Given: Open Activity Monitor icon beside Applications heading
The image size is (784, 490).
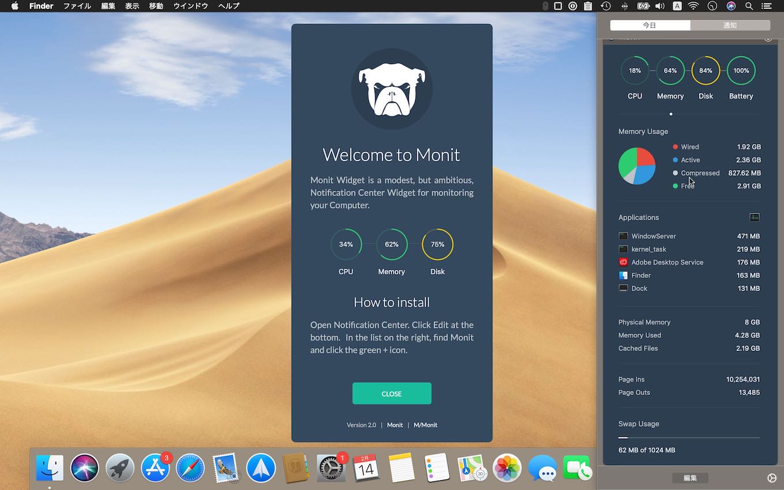Looking at the screenshot, I should [x=755, y=217].
